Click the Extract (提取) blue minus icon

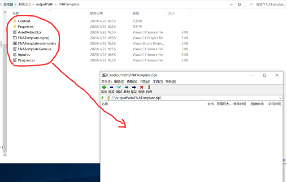[x=112, y=87]
